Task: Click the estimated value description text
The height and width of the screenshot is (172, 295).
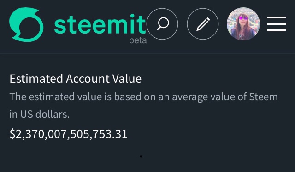Action: click(143, 105)
